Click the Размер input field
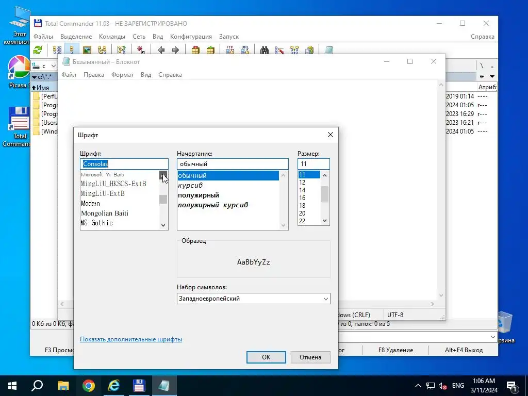The width and height of the screenshot is (528, 396). click(x=313, y=164)
